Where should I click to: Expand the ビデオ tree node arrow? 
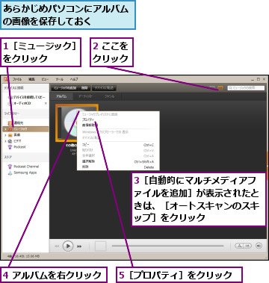pos(5,141)
